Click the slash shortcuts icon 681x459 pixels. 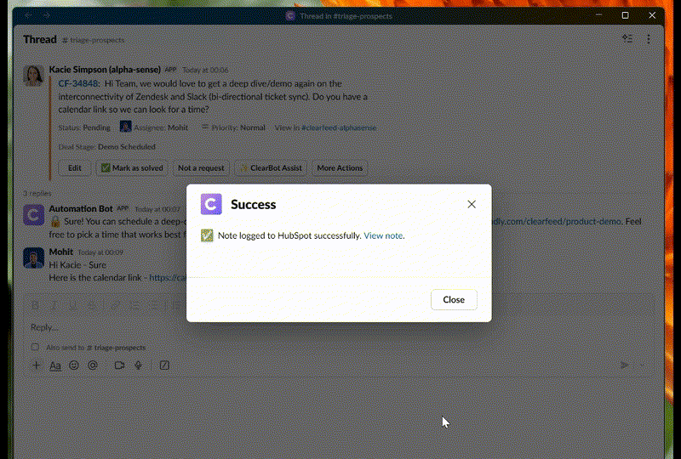pyautogui.click(x=164, y=365)
